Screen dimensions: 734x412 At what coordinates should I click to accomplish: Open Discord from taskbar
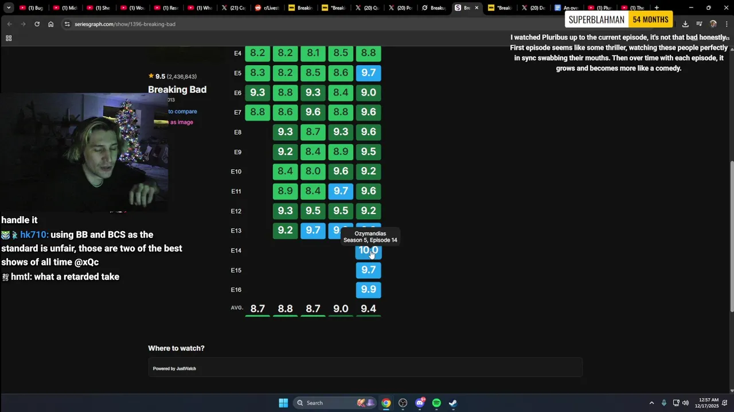420,403
